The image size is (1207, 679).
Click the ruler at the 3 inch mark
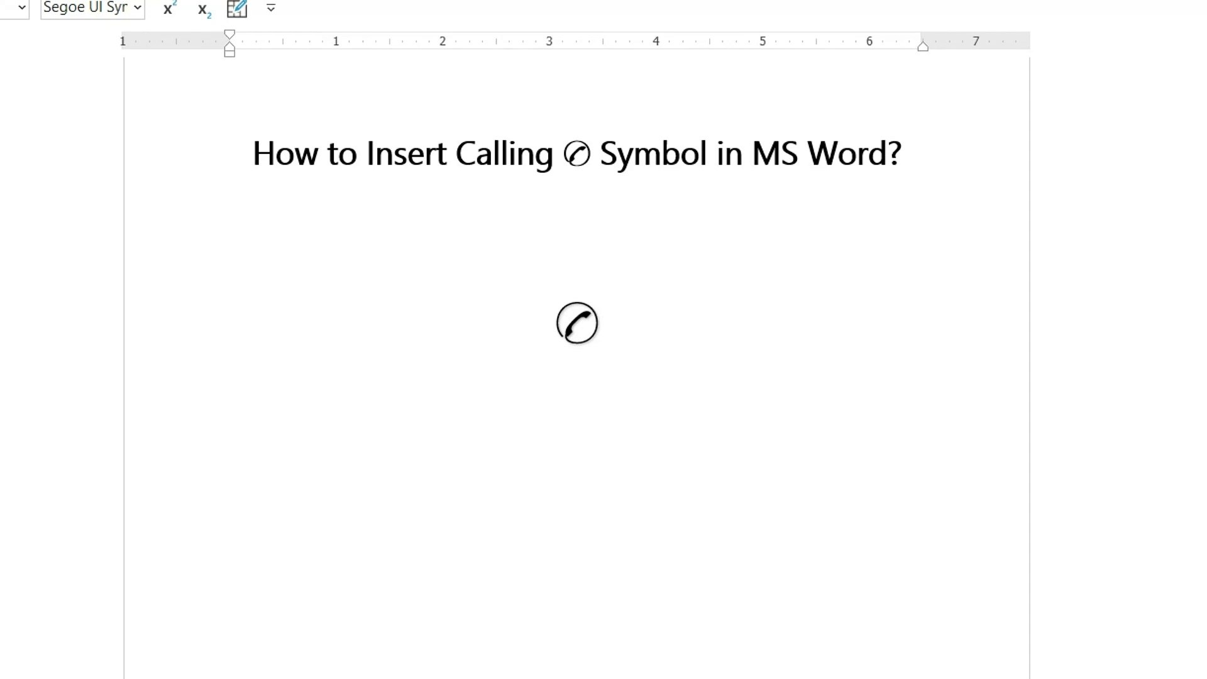pos(549,41)
